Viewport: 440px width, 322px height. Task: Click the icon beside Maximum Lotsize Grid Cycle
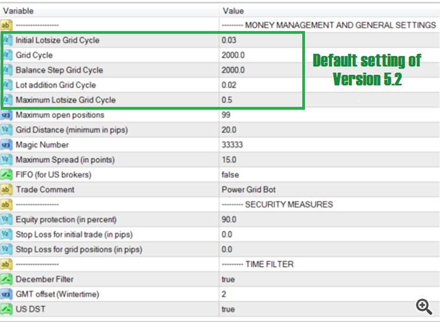(6, 100)
